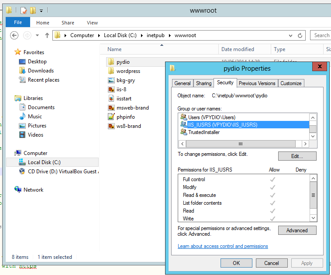Click the Forward arrow navigation button
The height and width of the screenshot is (275, 331).
(x=27, y=35)
